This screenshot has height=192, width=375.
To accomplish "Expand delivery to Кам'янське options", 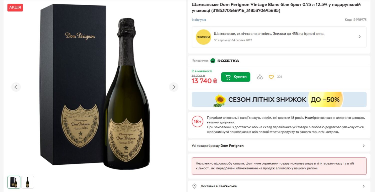I will tap(363, 186).
